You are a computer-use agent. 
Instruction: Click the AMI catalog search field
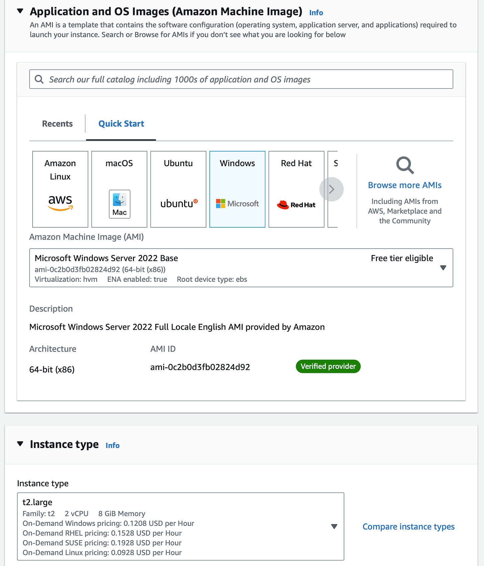[x=241, y=79]
